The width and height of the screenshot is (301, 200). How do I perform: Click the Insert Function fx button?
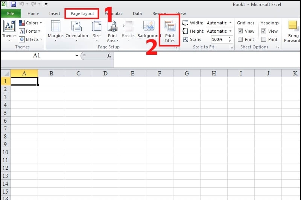[109, 56]
